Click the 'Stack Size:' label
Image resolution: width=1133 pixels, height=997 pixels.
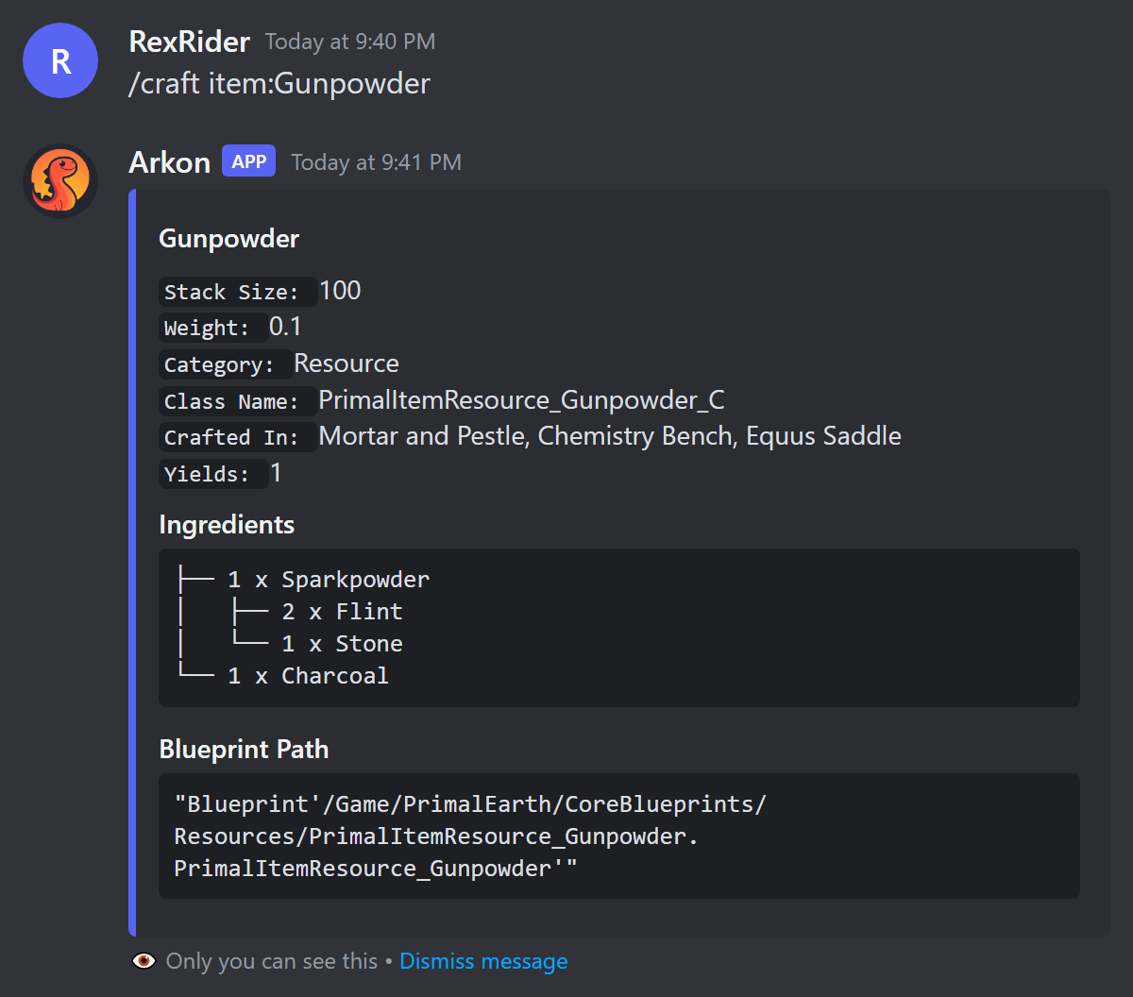[x=238, y=292]
